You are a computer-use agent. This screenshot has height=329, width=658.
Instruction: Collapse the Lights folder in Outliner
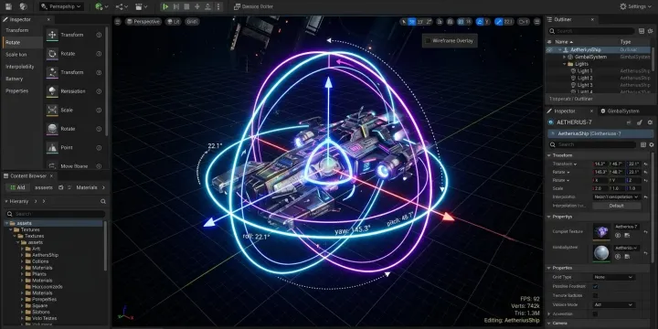coord(565,64)
